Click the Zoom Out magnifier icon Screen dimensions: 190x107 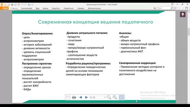(x=109, y=97)
